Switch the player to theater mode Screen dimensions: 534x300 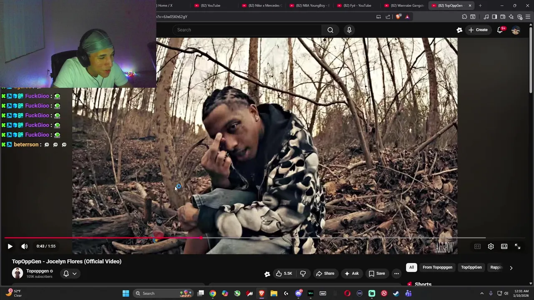pyautogui.click(x=504, y=246)
